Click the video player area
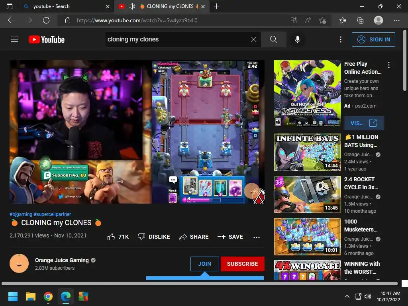 137,132
